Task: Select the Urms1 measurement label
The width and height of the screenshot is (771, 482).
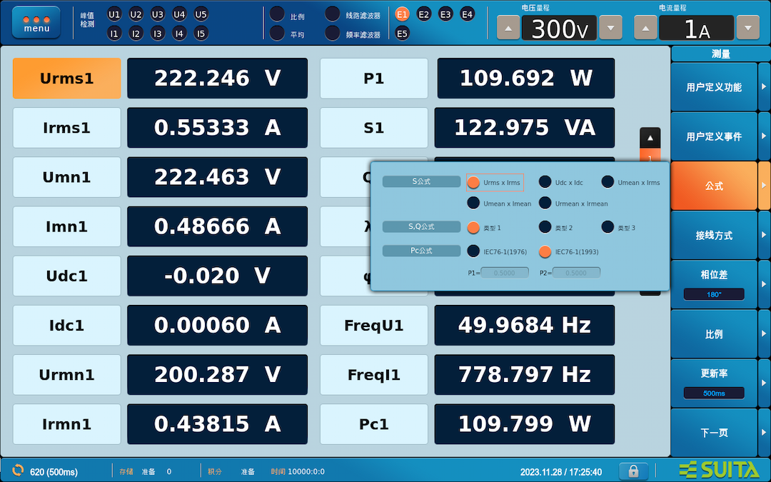Action: pos(67,79)
